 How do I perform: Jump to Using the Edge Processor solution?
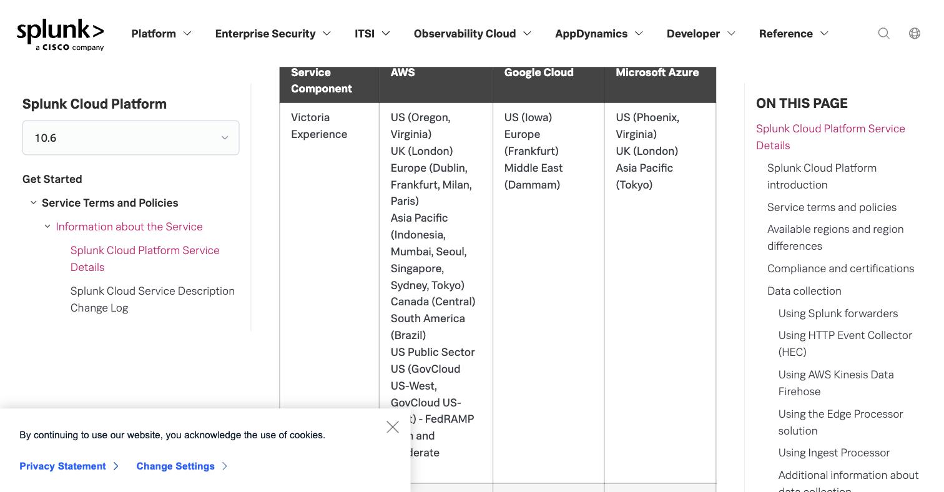click(840, 422)
